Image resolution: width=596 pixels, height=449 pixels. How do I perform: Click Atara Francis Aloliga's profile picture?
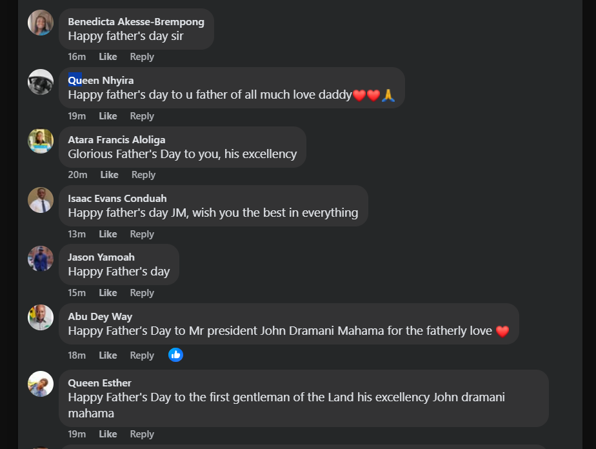point(41,141)
